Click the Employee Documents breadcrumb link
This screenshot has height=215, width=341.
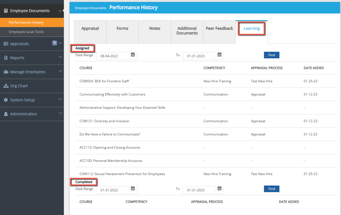pos(91,8)
